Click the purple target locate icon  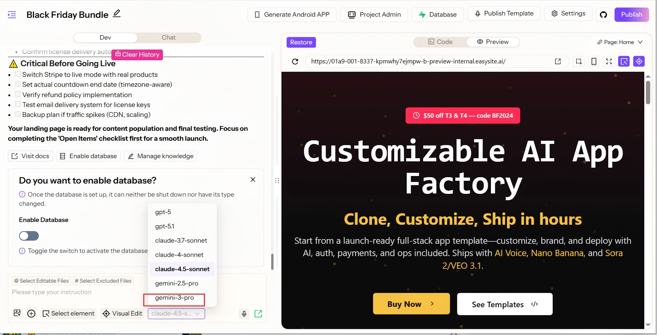point(639,61)
